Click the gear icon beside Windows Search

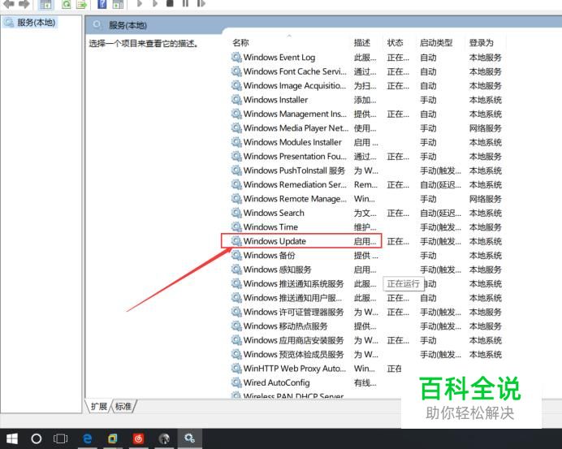point(236,213)
